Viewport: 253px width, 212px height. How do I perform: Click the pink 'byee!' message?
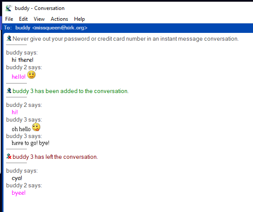(19, 193)
